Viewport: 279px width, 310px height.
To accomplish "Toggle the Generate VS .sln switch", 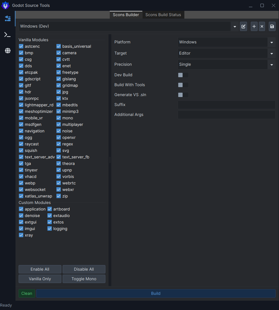I will [183, 95].
